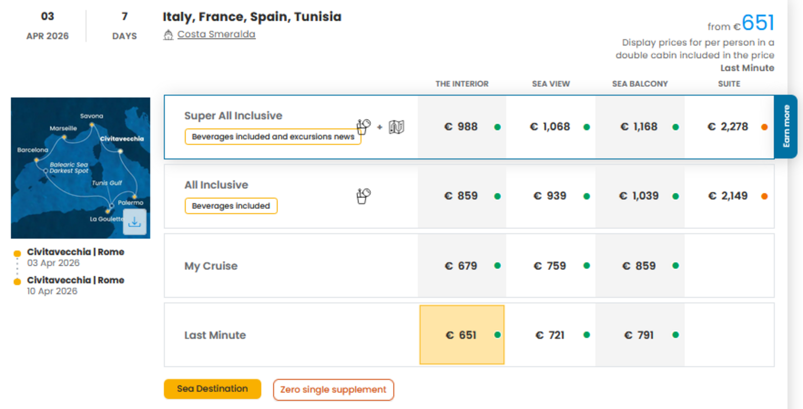The width and height of the screenshot is (803, 409).
Task: Click the Sea Destination button
Action: point(212,389)
